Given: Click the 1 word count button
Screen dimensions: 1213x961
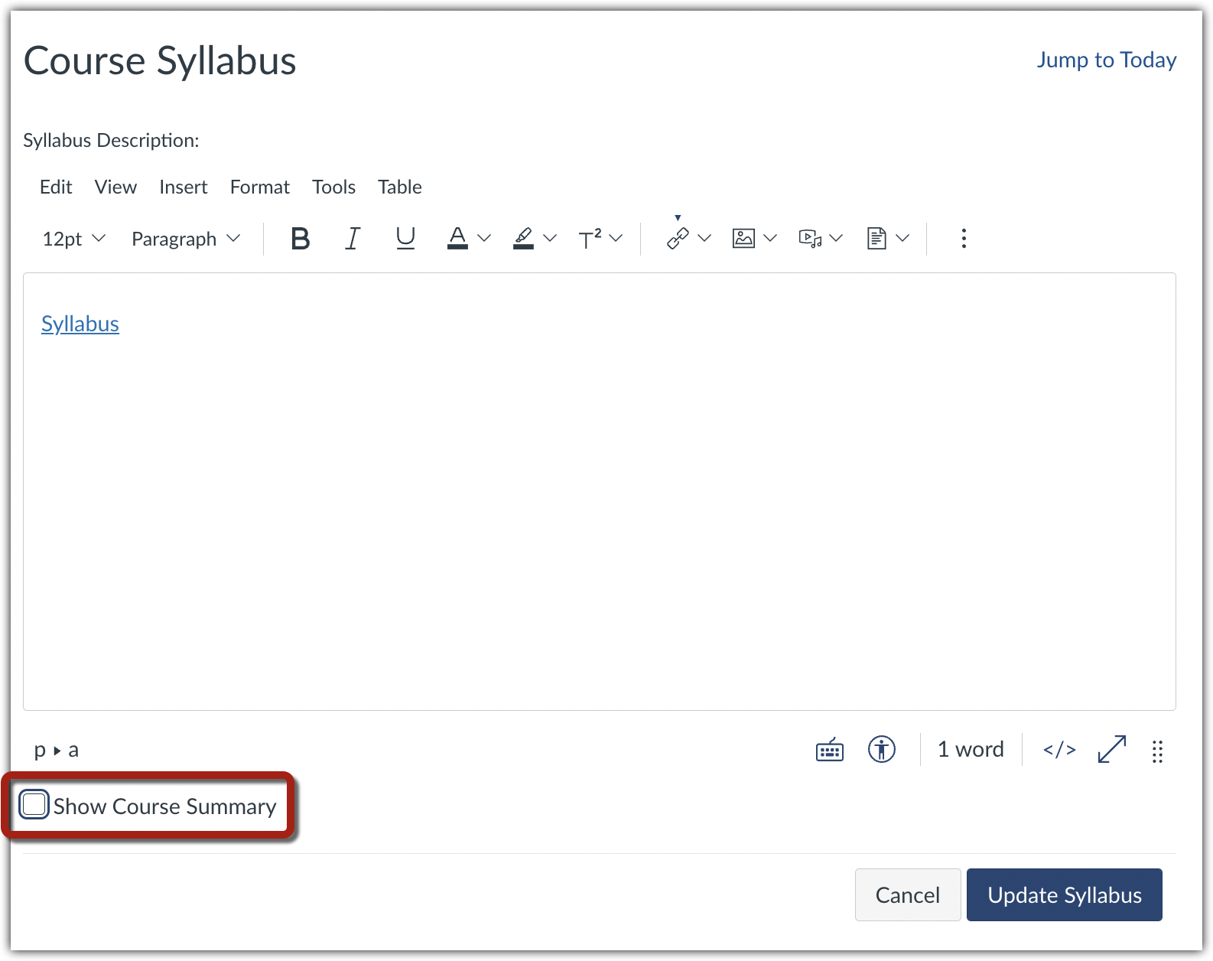Looking at the screenshot, I should [971, 750].
